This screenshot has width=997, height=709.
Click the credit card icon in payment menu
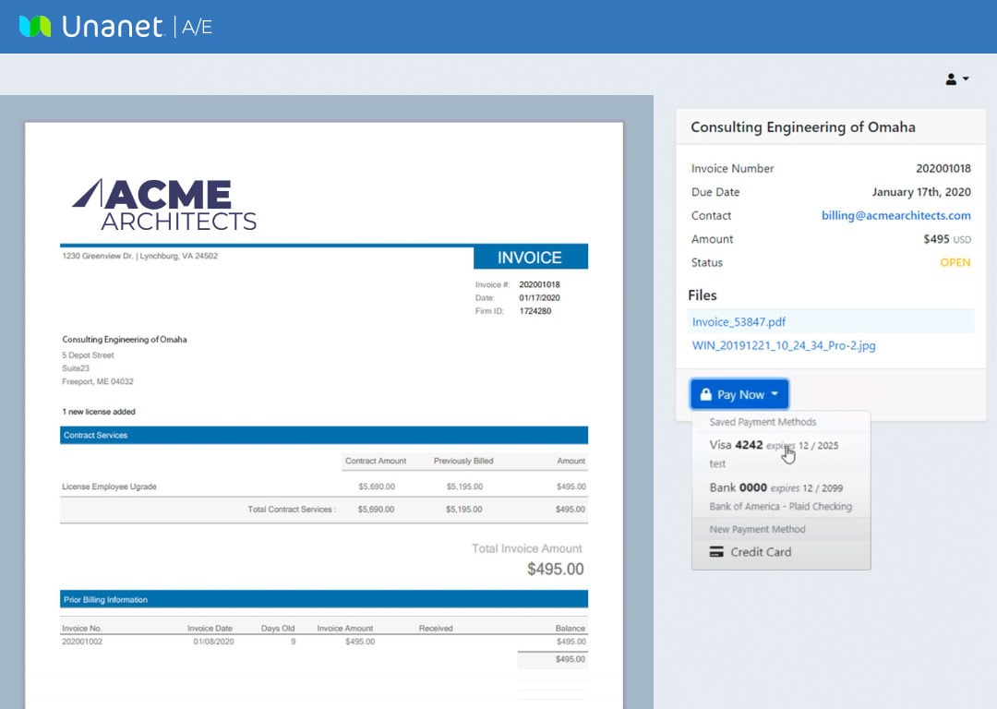coord(716,551)
